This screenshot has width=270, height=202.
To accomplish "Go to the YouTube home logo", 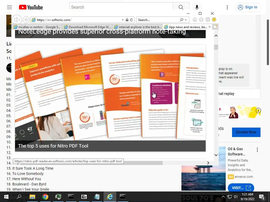I will pos(31,7).
